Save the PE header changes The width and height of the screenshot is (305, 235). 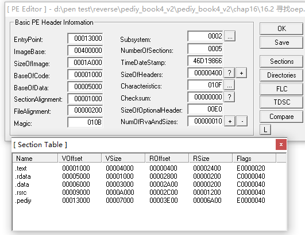(281, 43)
